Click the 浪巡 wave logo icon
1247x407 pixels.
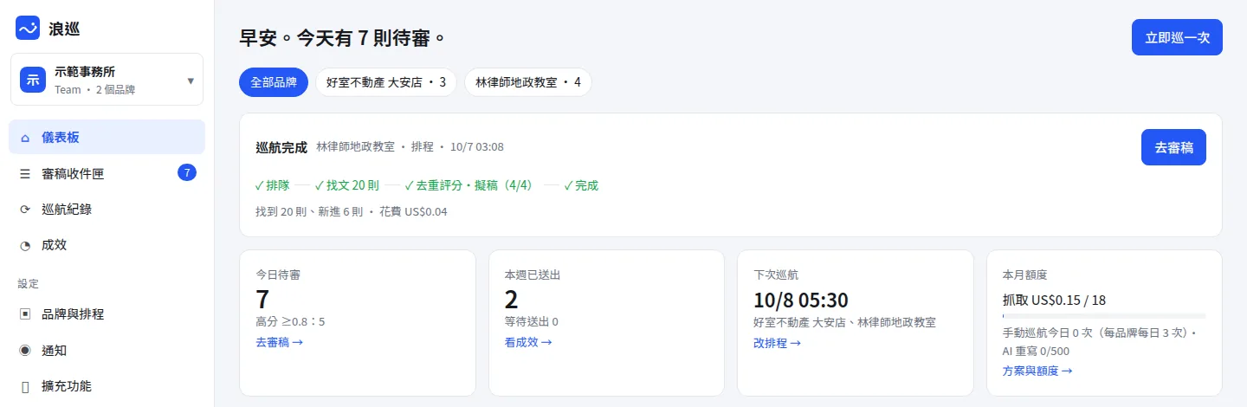click(x=28, y=28)
